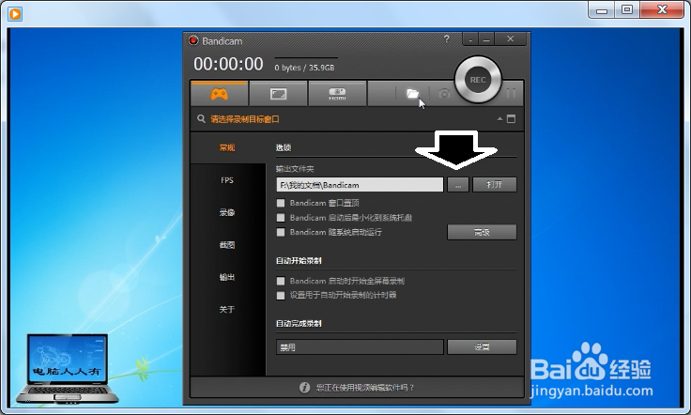The image size is (691, 415).
Task: Click the magnifier search icon
Action: click(201, 119)
